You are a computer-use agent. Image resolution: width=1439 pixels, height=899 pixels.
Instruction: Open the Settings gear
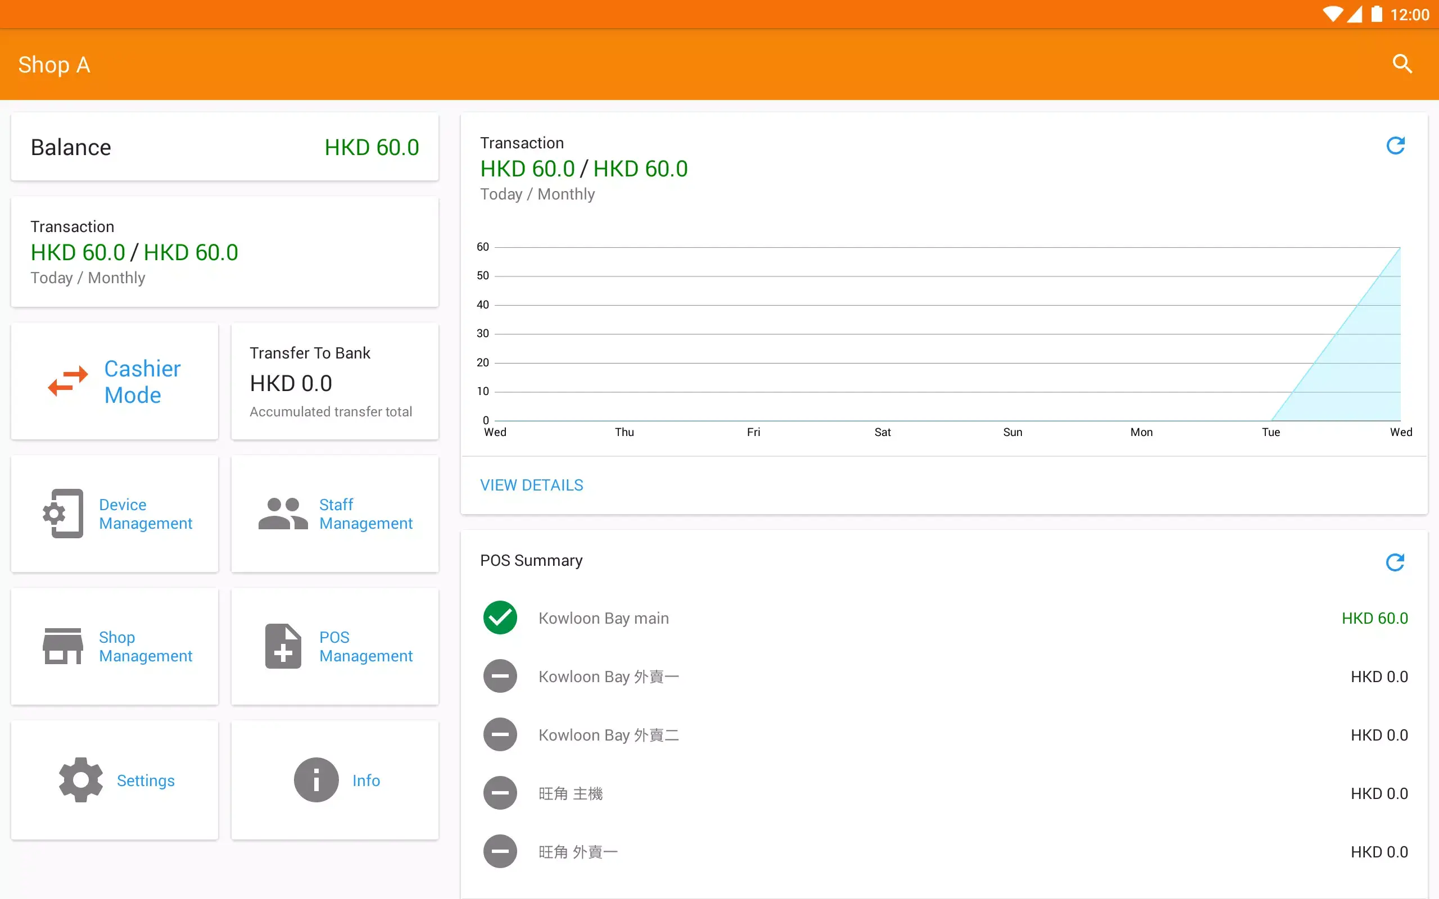[x=114, y=780]
